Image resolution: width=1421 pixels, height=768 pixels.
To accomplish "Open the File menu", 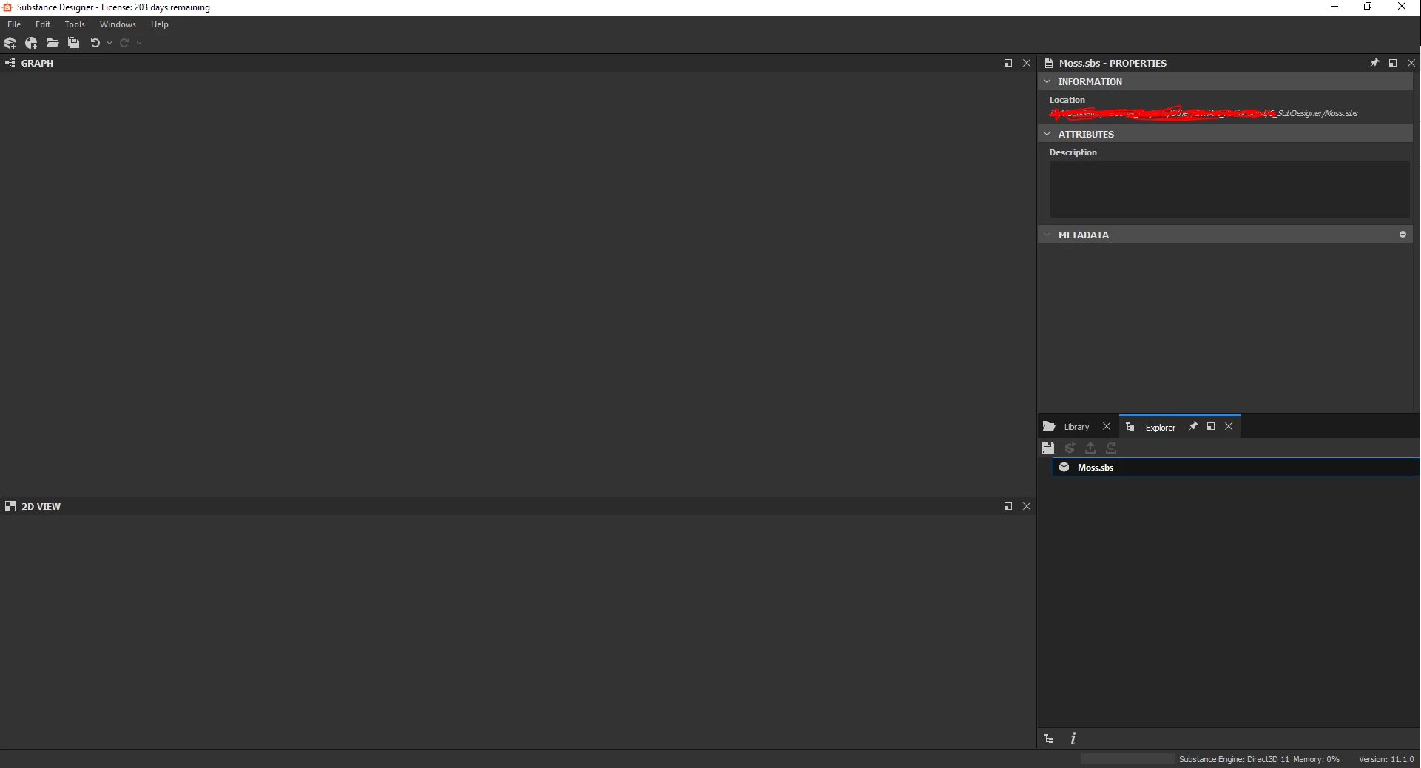I will pyautogui.click(x=14, y=24).
